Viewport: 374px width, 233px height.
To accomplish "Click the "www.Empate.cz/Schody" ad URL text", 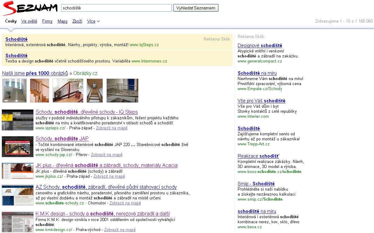I will 260,89.
